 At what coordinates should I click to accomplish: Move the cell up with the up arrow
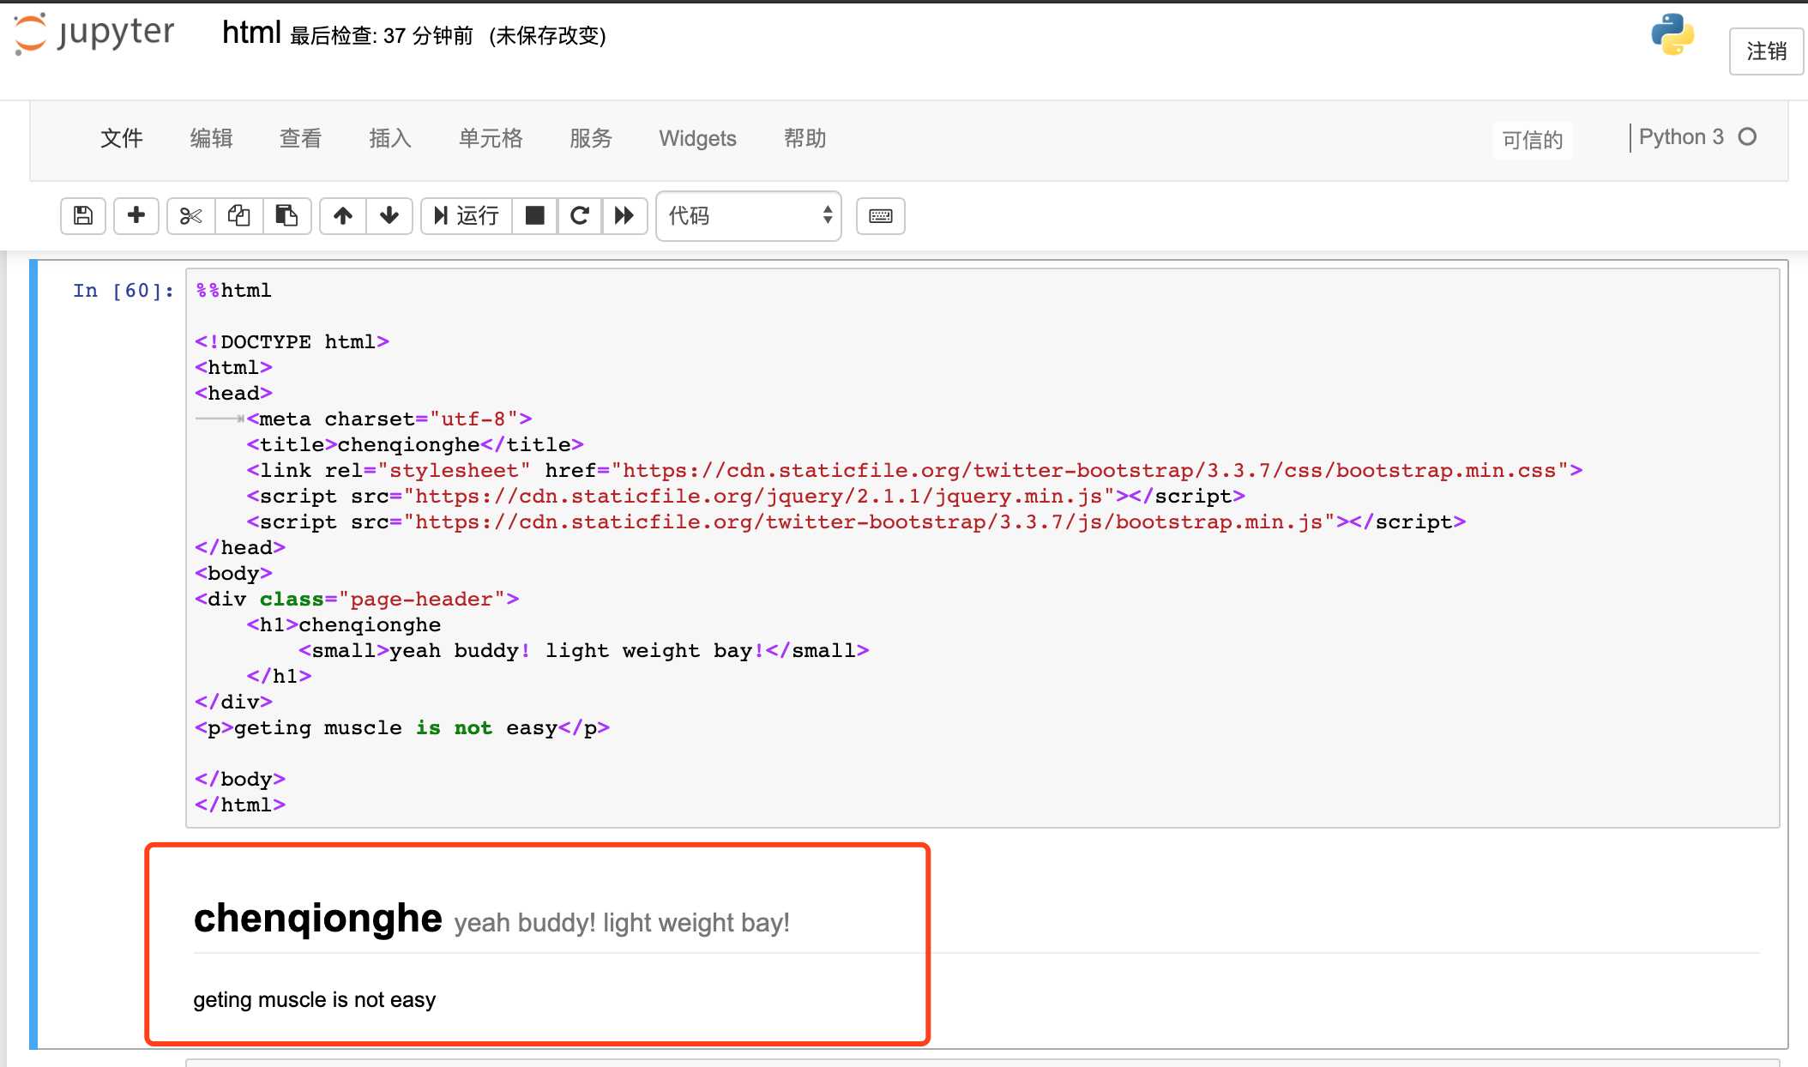[343, 215]
